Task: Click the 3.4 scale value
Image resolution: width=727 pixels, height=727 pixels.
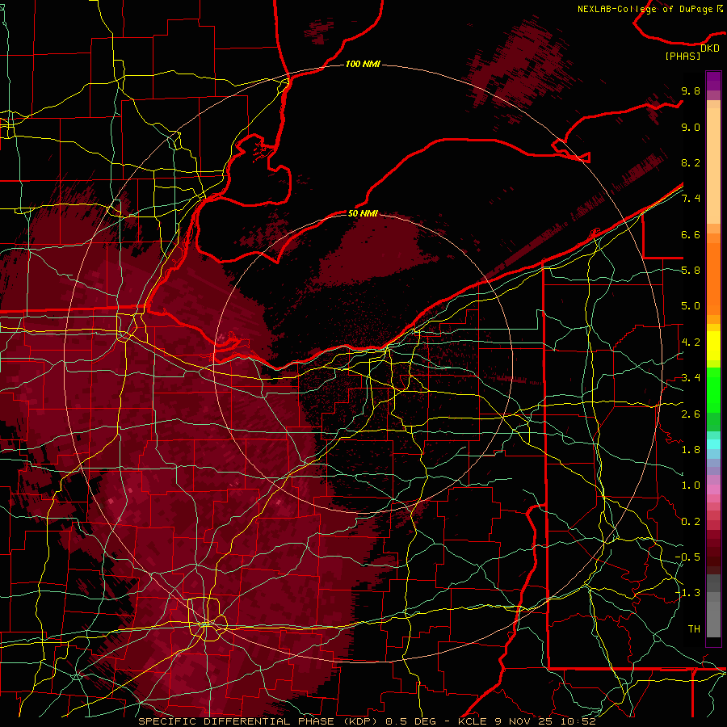Action: coord(691,378)
